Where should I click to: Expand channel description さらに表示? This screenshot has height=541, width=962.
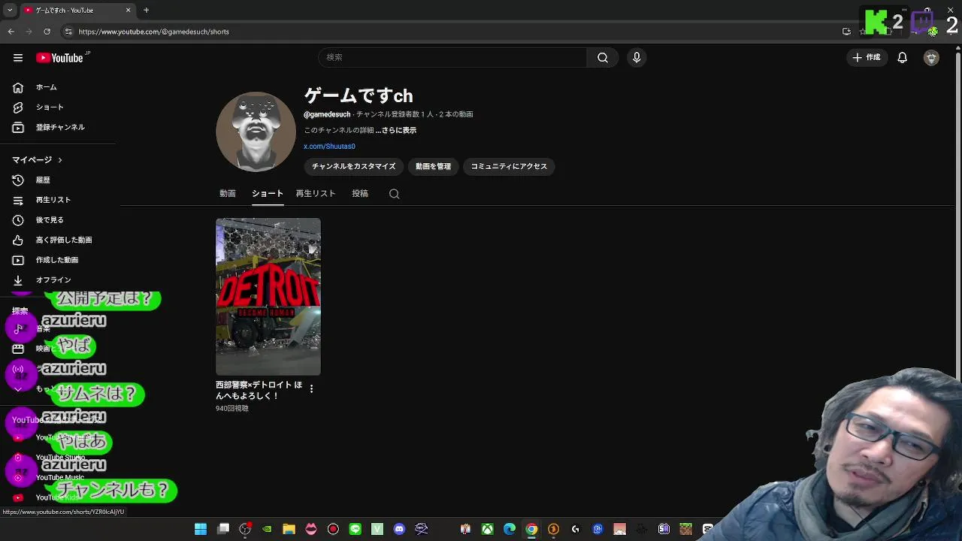tap(396, 131)
